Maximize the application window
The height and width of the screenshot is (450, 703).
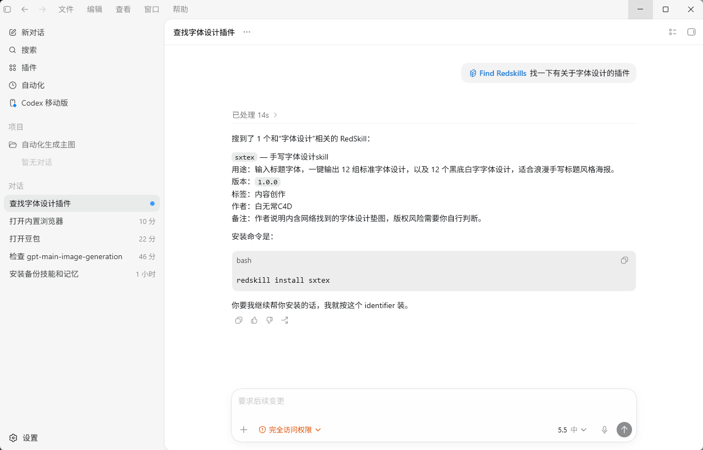click(666, 9)
